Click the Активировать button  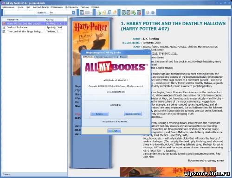tap(133, 114)
